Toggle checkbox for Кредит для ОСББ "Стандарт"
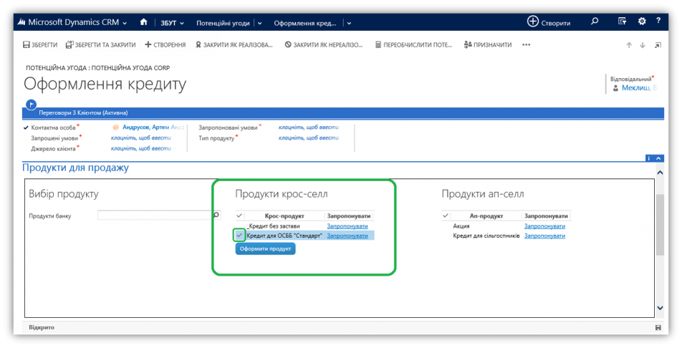 pyautogui.click(x=239, y=235)
